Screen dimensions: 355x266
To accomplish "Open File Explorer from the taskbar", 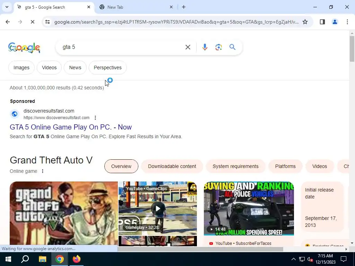I will (42, 259).
